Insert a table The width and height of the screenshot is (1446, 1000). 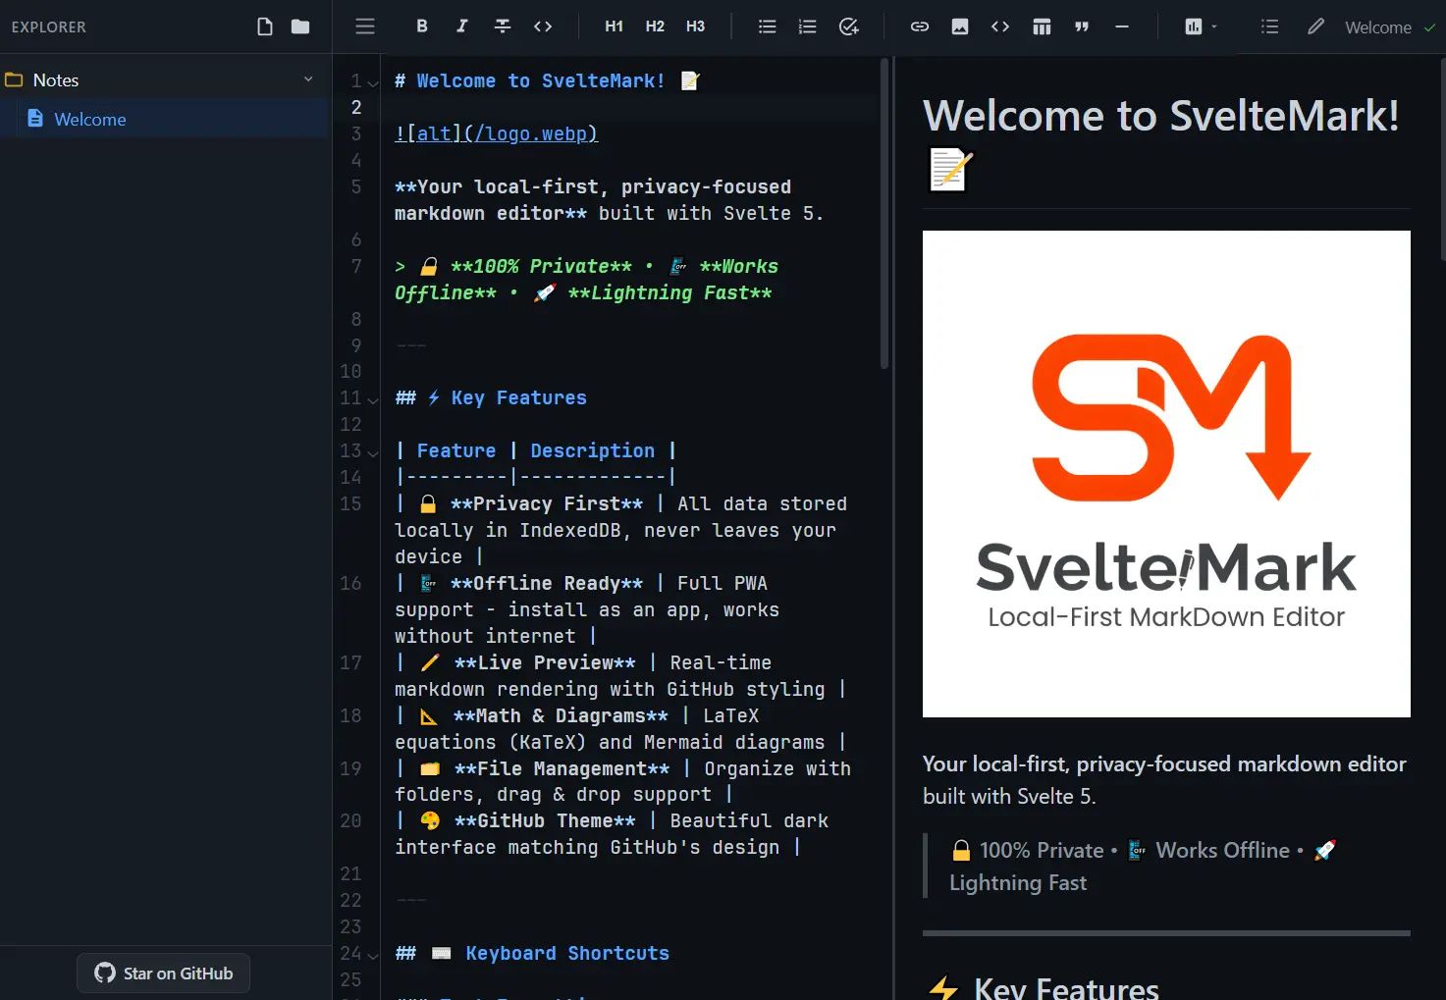(1041, 26)
